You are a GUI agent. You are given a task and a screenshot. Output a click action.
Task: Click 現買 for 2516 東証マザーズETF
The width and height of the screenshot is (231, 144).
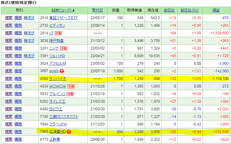coord(9,18)
